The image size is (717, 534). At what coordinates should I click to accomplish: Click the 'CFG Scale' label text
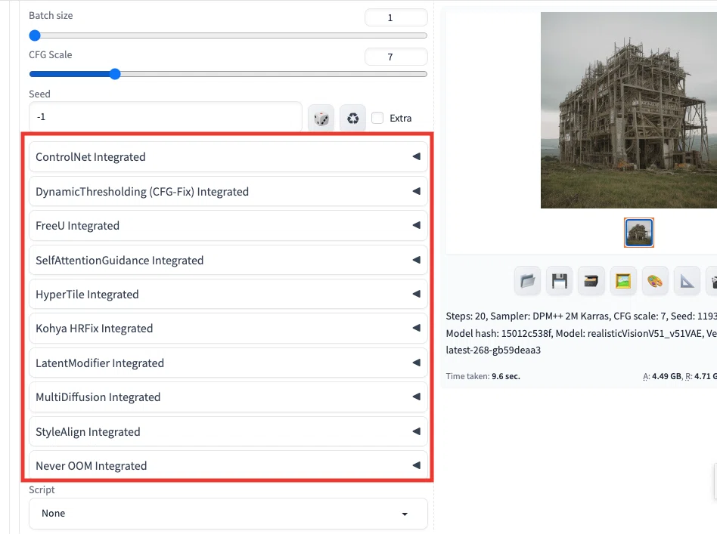[51, 55]
